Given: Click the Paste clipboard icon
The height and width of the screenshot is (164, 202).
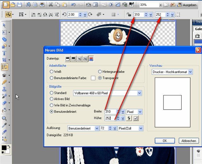Looking at the screenshot, I should 64,5.
